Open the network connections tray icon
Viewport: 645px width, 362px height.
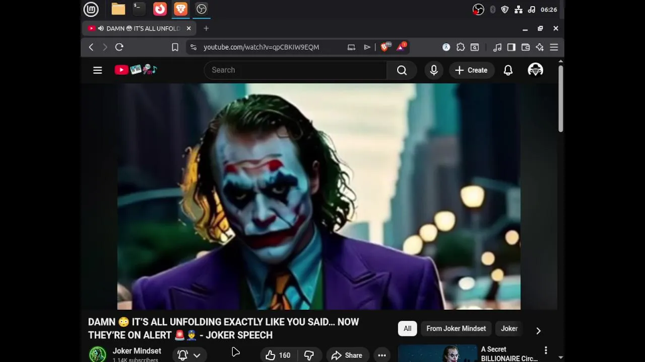coord(518,10)
